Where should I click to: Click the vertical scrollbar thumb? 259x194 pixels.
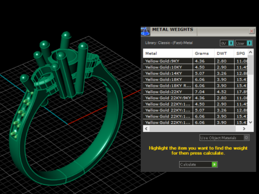pyautogui.click(x=250, y=65)
